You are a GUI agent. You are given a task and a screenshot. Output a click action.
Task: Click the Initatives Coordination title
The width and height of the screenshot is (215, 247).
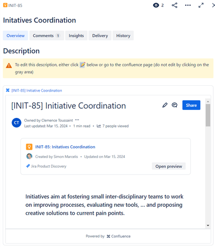click(x=39, y=20)
